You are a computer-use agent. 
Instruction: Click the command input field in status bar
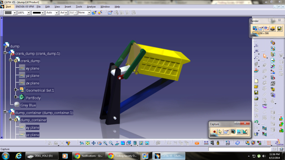240,149
